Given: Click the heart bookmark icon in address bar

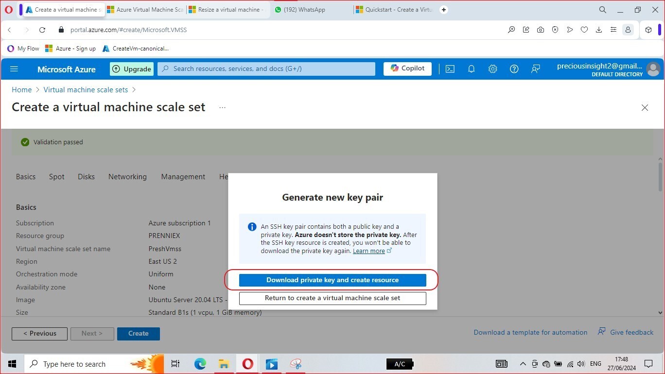Looking at the screenshot, I should coord(584,30).
